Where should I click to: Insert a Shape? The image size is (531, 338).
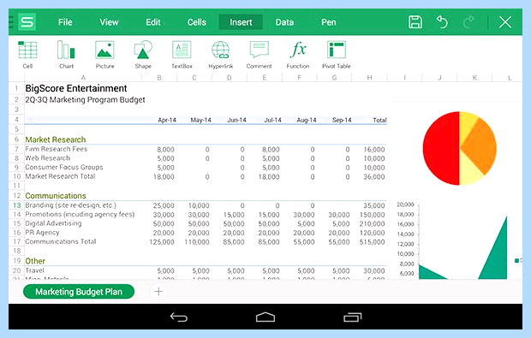[143, 55]
